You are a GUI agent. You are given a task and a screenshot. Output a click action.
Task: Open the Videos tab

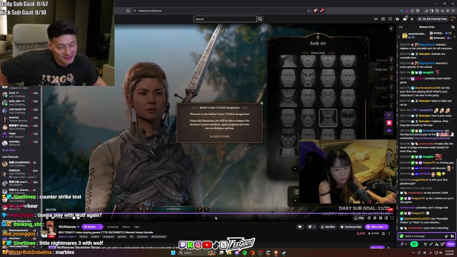(x=126, y=227)
